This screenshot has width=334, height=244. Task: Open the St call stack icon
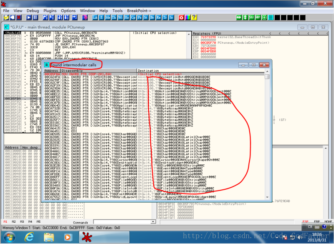click(x=146, y=18)
